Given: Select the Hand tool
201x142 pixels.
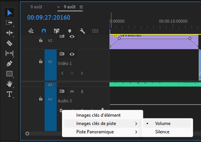Looking at the screenshot, I should coord(9,84).
